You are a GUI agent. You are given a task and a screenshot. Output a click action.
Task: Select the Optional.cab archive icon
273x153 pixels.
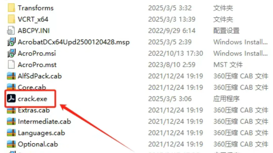click(x=11, y=144)
